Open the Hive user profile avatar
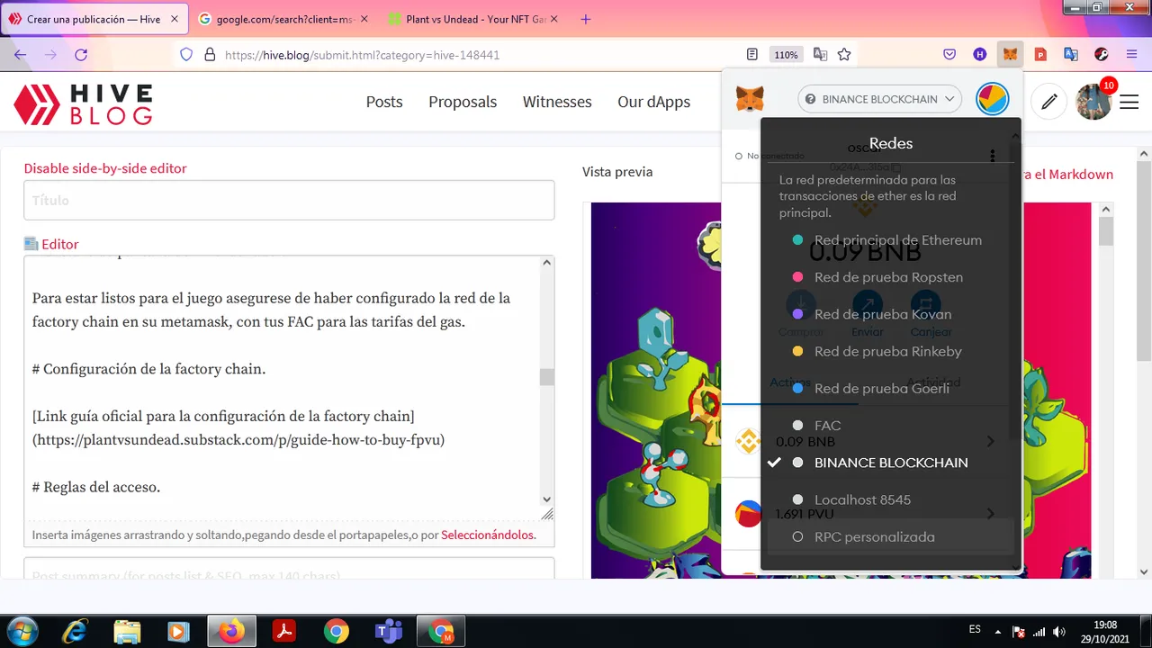 1093,102
